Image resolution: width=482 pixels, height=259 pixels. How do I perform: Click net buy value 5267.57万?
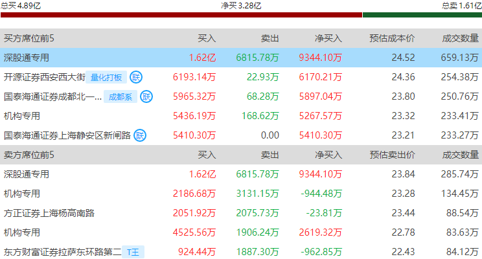(x=320, y=115)
